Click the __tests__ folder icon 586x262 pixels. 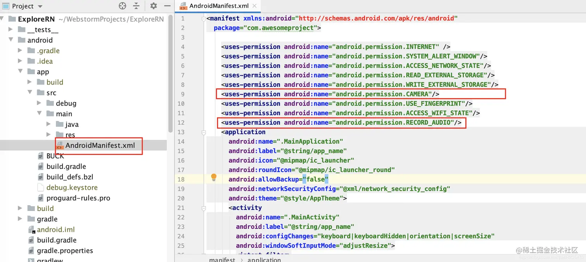pos(22,29)
